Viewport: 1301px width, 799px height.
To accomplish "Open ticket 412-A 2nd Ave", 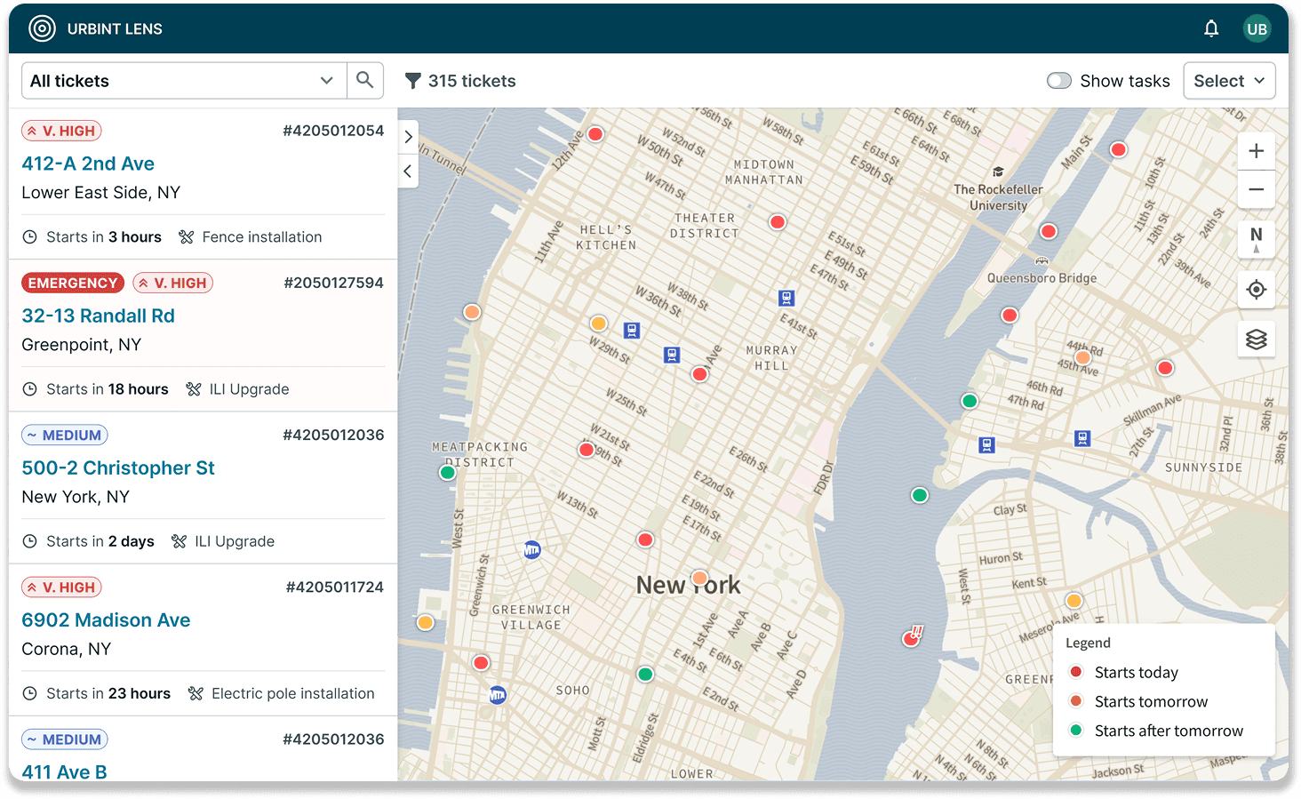I will 88,164.
